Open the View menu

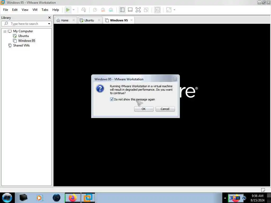25,10
